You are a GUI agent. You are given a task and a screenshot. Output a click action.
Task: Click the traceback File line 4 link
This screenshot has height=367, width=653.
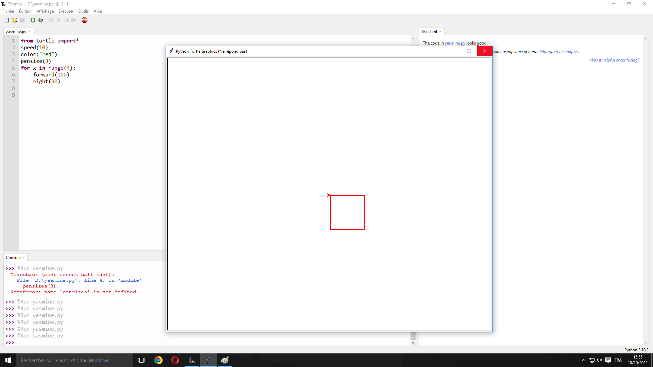tap(79, 280)
